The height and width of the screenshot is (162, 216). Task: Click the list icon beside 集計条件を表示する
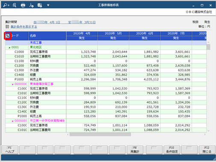click(x=7, y=26)
